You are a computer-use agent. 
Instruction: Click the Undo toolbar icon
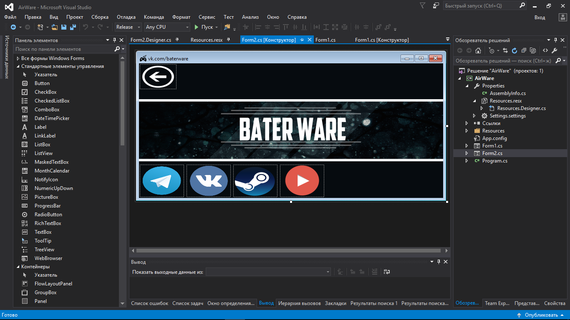pos(85,27)
